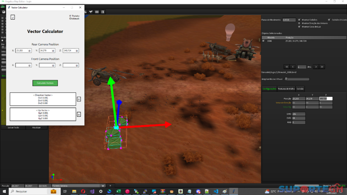The height and width of the screenshot is (195, 347).
Task: Click the flag icon in top toolbar
Action: click(103, 12)
